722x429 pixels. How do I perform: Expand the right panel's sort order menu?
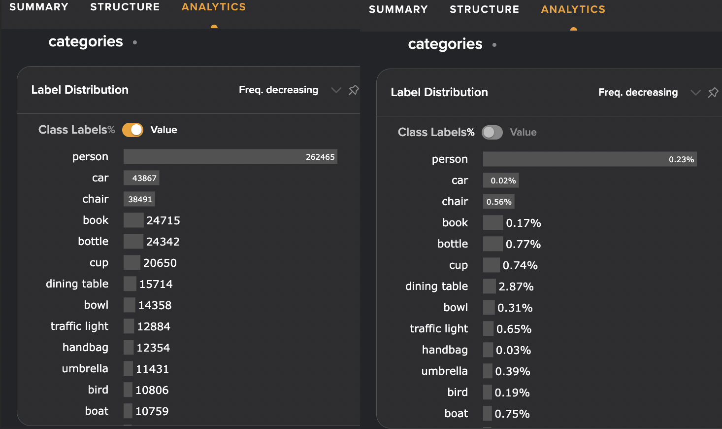pos(696,92)
